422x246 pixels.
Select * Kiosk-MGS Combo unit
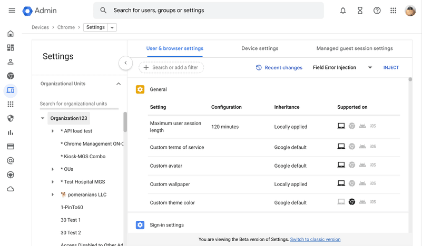tap(83, 156)
